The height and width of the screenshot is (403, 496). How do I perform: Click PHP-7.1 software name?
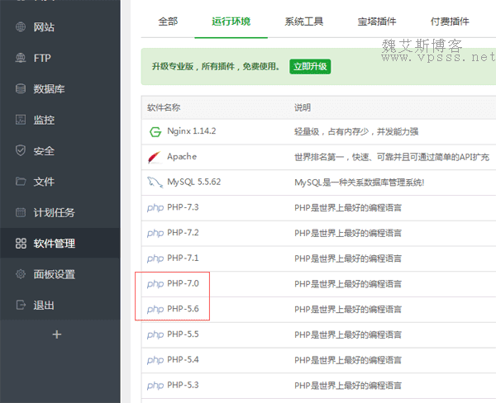pos(183,258)
